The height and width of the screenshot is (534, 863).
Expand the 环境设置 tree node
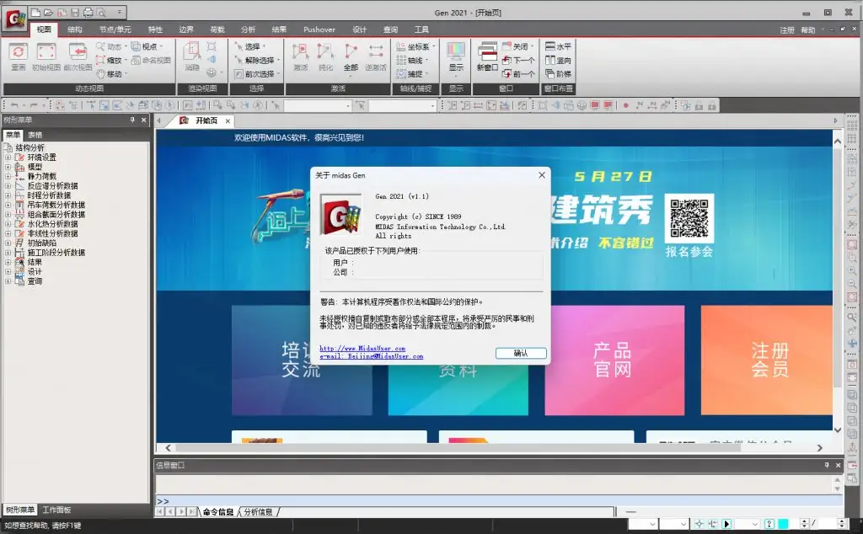[8, 158]
